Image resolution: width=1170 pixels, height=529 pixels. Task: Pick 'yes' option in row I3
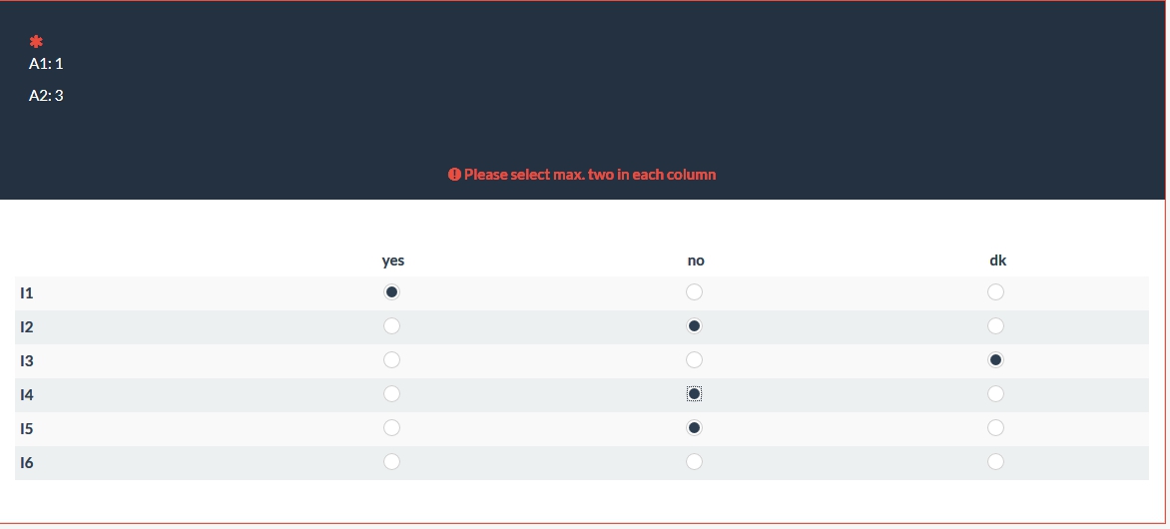click(392, 360)
